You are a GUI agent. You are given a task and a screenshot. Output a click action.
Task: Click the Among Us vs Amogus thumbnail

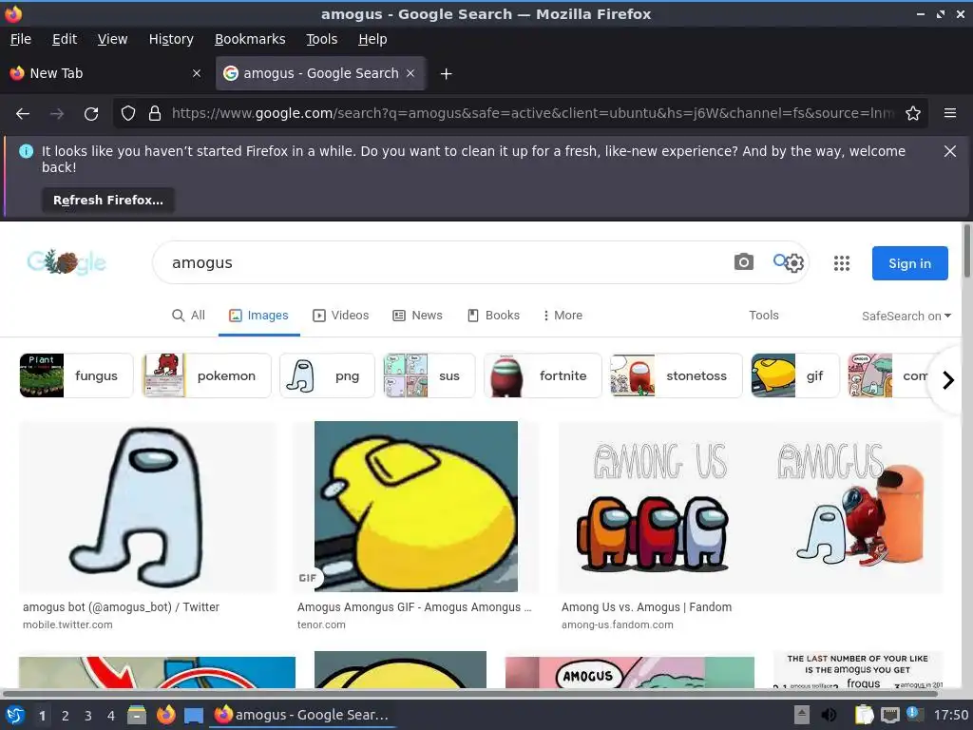coord(750,507)
